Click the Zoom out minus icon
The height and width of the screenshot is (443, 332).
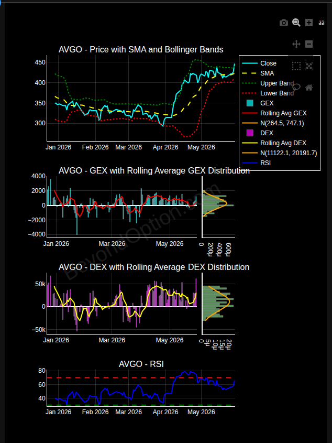(x=309, y=44)
